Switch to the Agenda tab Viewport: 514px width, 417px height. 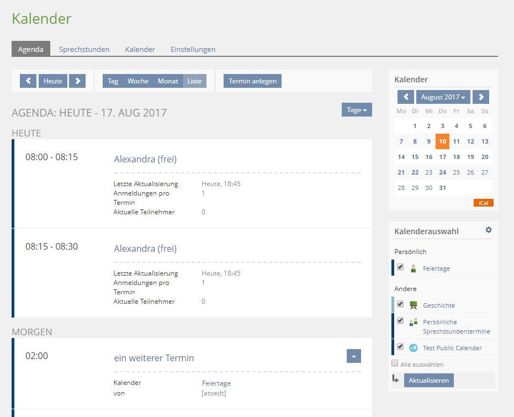[x=31, y=49]
